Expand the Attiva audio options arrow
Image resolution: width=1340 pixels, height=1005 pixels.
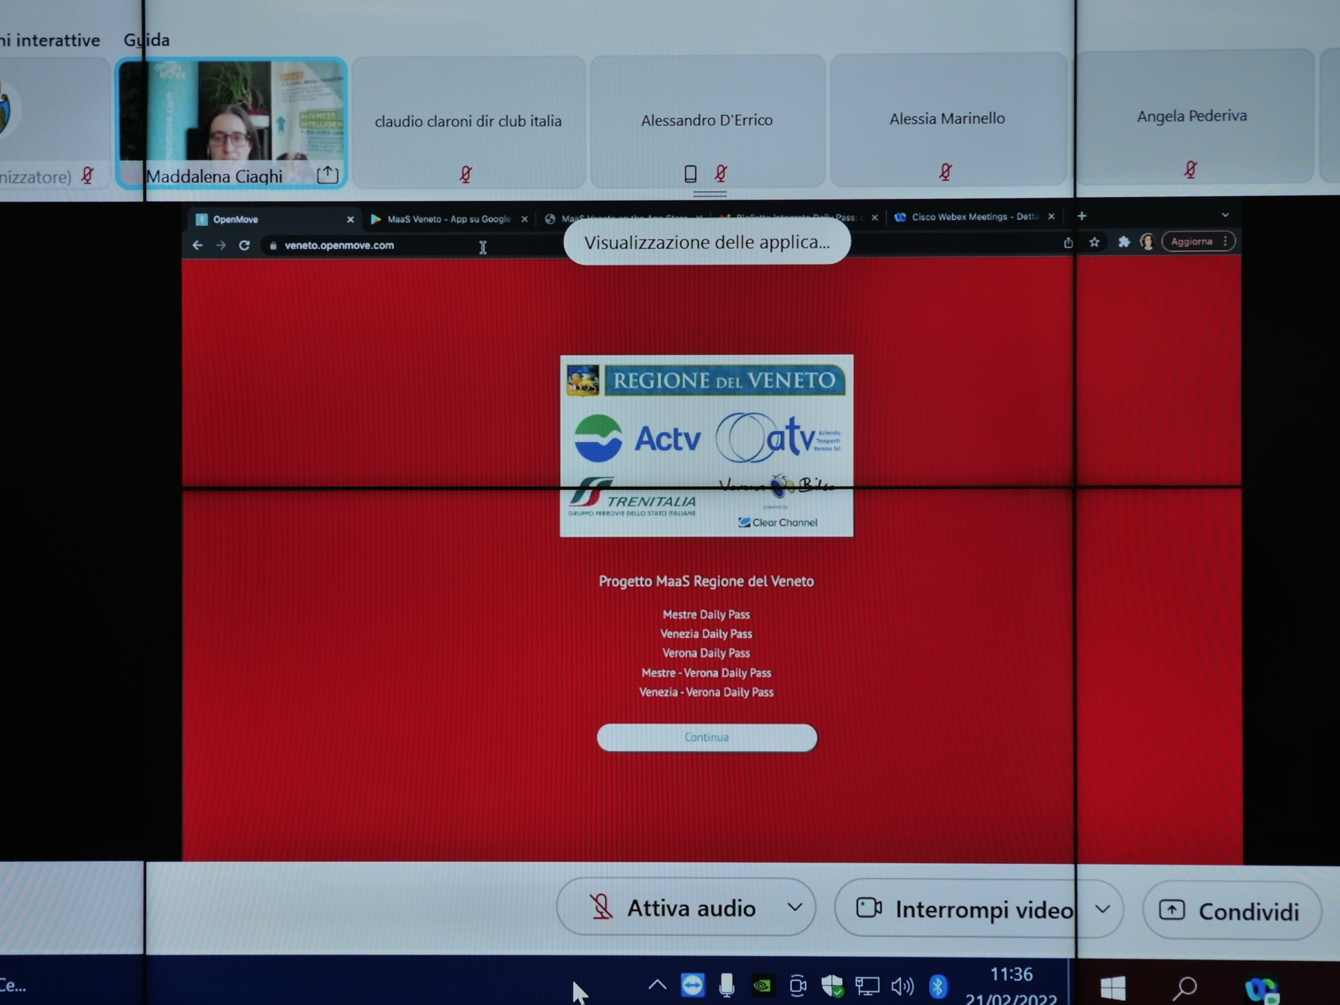coord(794,907)
